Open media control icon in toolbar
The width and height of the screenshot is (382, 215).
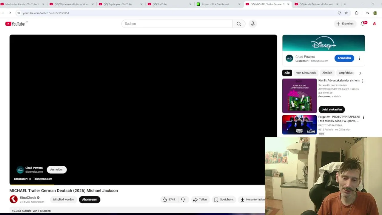pyautogui.click(x=368, y=13)
